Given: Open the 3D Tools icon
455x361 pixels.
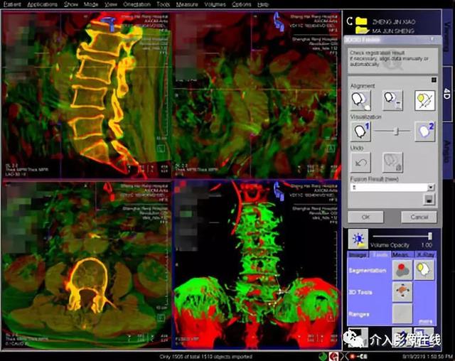Looking at the screenshot, I should point(402,291).
